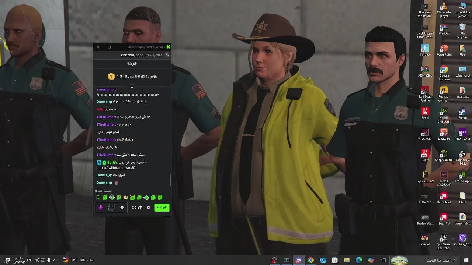Select the Recycle Bin desktop icon
The width and height of the screenshot is (472, 265).
click(x=462, y=31)
